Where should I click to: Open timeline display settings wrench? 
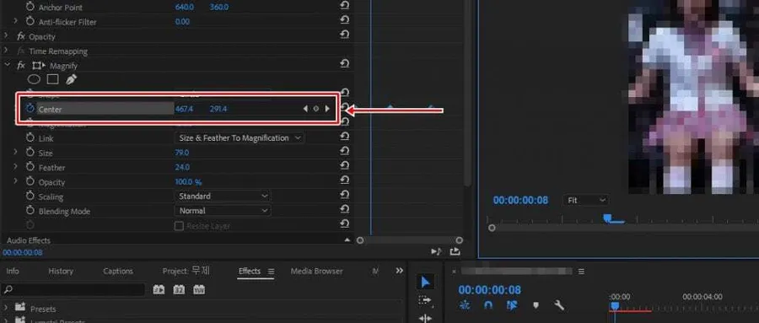pyautogui.click(x=559, y=305)
